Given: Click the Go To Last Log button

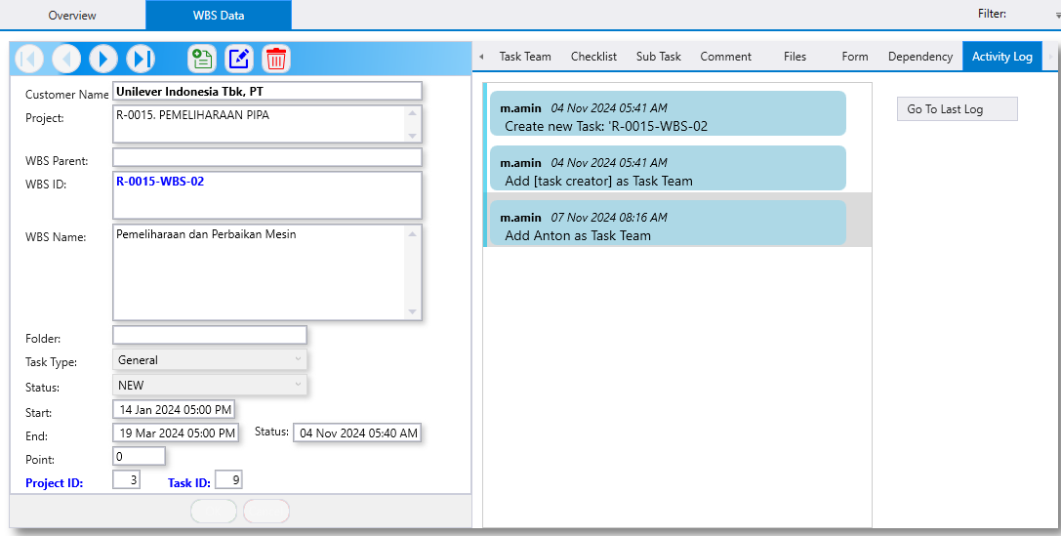Looking at the screenshot, I should (x=958, y=109).
